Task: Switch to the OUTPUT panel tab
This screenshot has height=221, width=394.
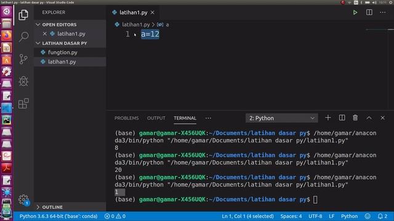Action: 156,118
